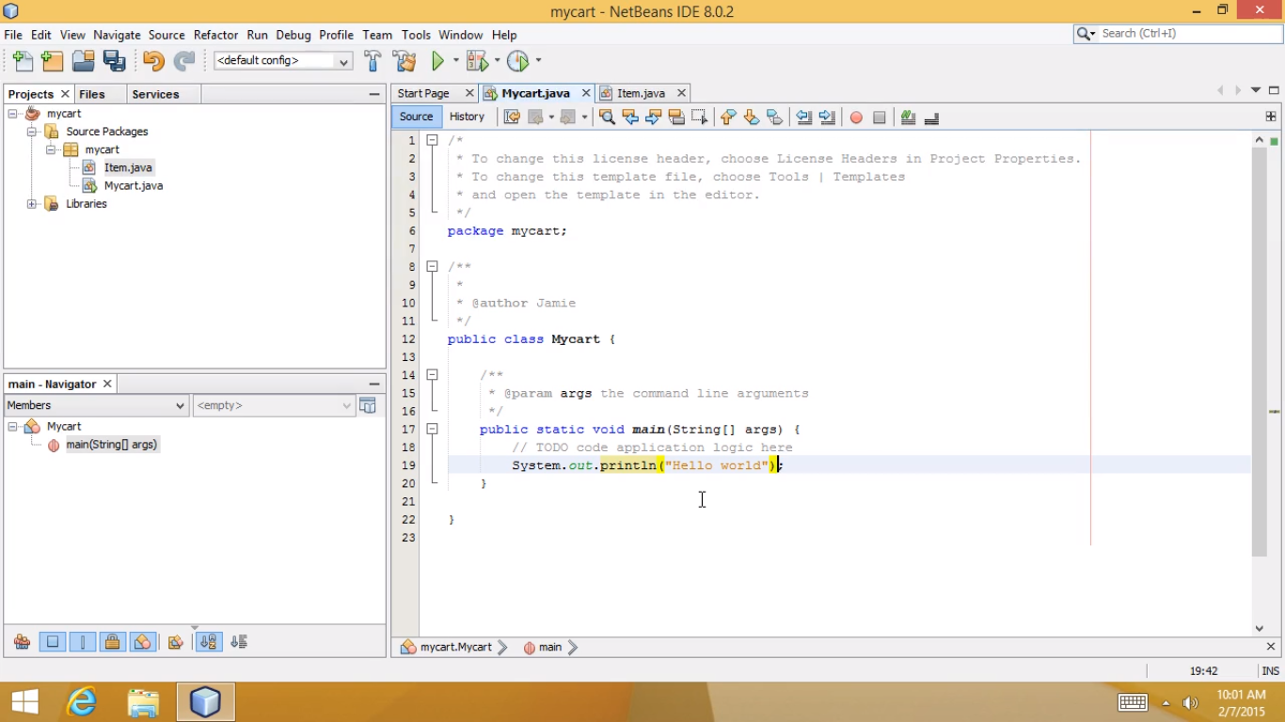Image resolution: width=1285 pixels, height=722 pixels.
Task: Open the Navigate menu
Action: click(117, 35)
